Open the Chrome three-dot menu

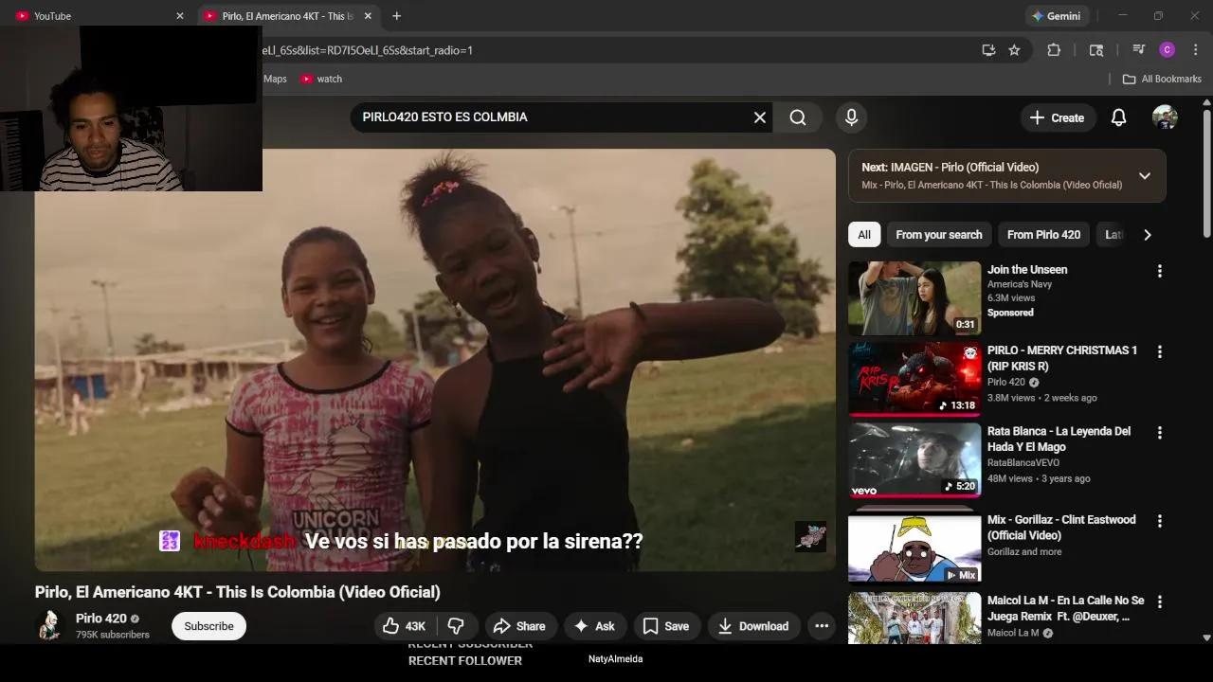pyautogui.click(x=1197, y=50)
